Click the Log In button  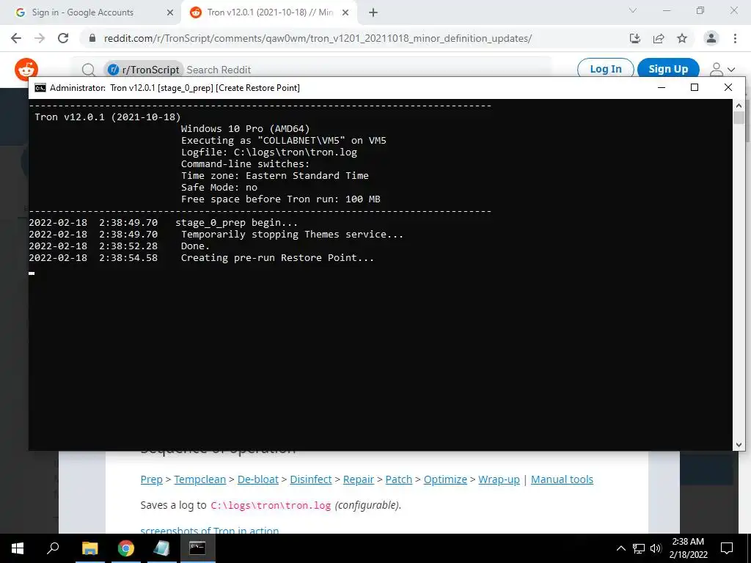click(x=605, y=69)
